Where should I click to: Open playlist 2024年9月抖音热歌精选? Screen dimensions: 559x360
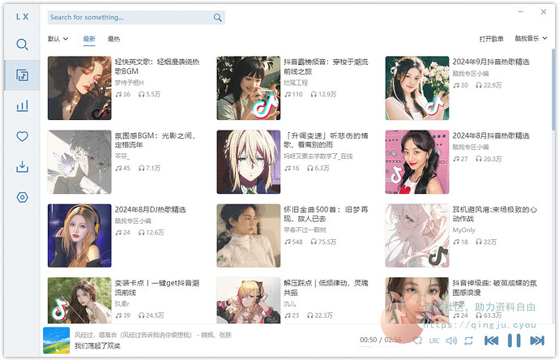point(491,62)
